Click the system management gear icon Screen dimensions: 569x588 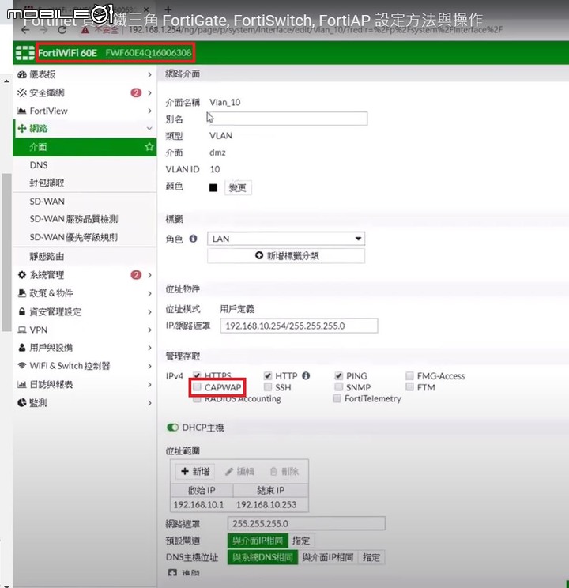coord(22,275)
